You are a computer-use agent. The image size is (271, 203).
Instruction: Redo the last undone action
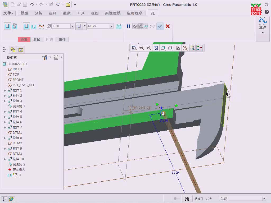tap(41, 4)
